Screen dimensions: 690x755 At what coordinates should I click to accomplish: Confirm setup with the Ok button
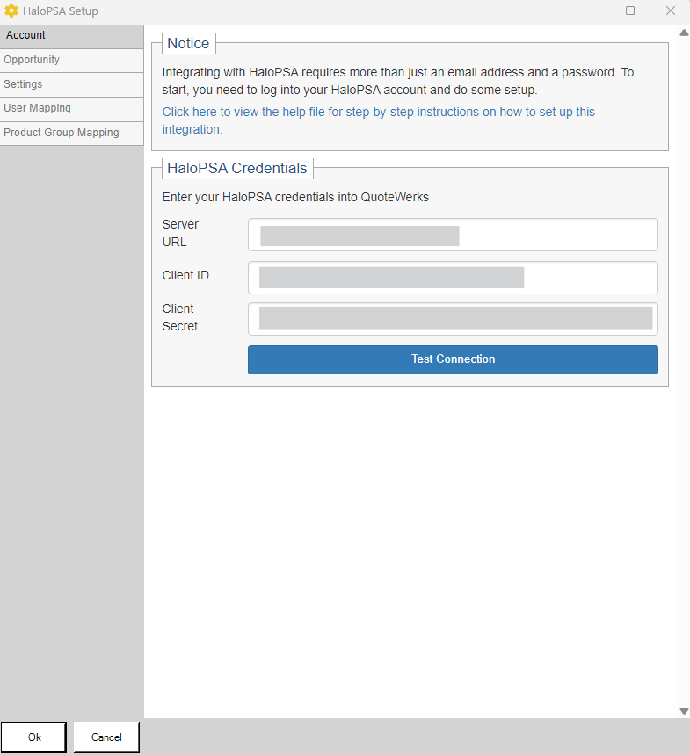tap(33, 737)
